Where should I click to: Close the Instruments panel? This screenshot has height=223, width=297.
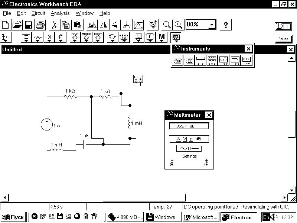(x=248, y=49)
